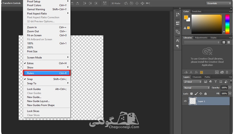Toggle type layers filter icon
Screen dimensions: 234x134
coord(216,82)
